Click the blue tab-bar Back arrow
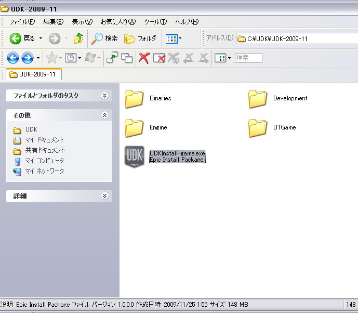 [x=13, y=58]
